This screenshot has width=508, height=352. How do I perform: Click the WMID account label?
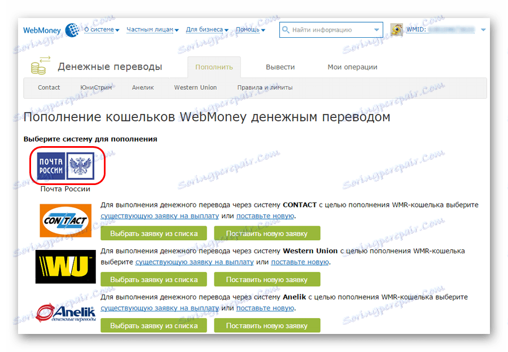(416, 29)
